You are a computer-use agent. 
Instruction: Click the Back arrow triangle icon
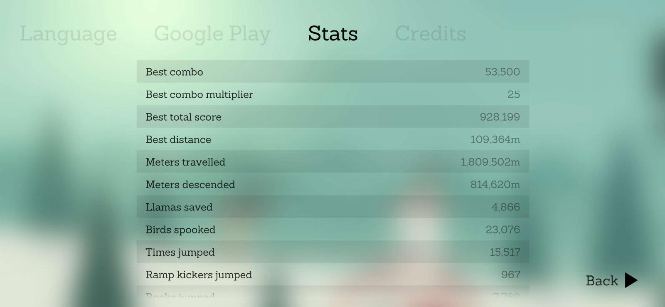(631, 280)
